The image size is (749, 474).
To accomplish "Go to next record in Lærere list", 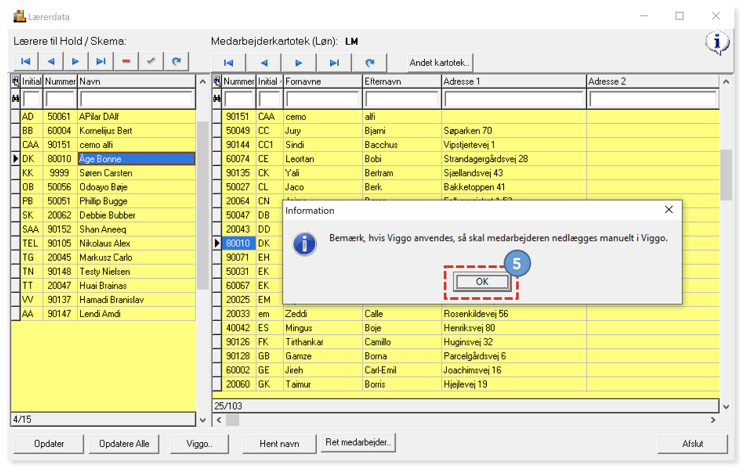I will [x=76, y=62].
